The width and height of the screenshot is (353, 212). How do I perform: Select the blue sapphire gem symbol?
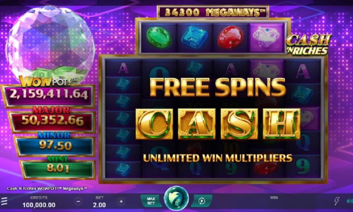(x=195, y=37)
